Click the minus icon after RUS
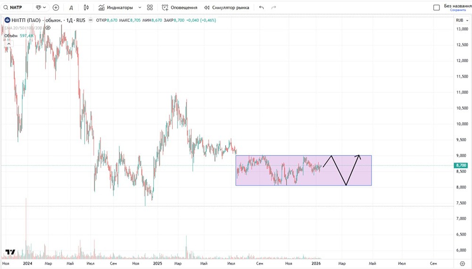 [x=91, y=20]
